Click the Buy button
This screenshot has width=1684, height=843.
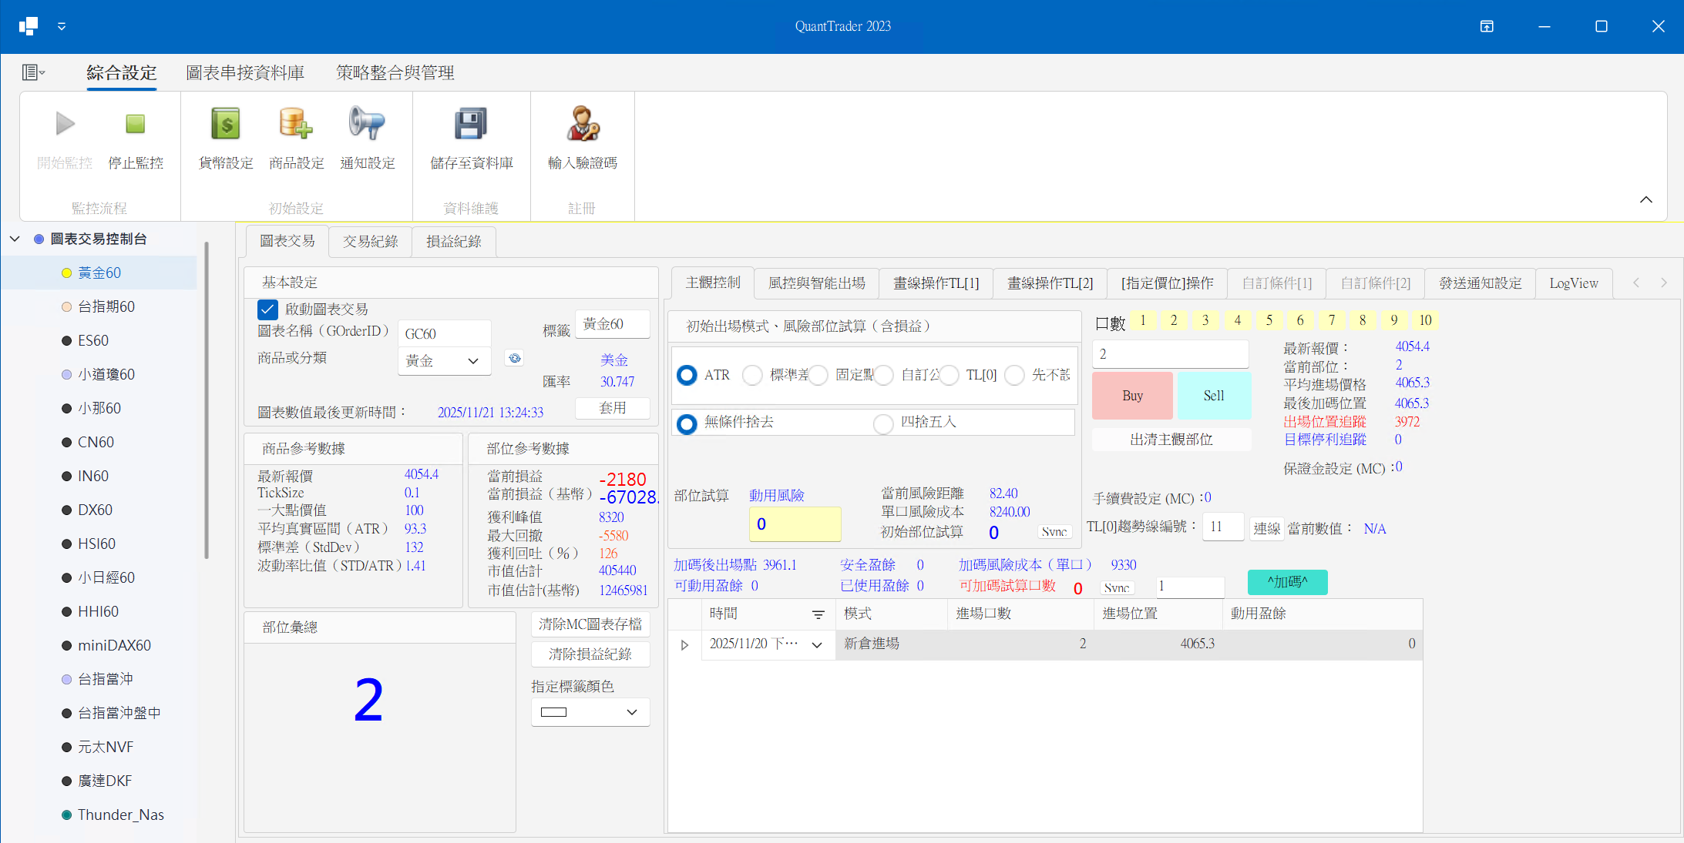click(1132, 395)
